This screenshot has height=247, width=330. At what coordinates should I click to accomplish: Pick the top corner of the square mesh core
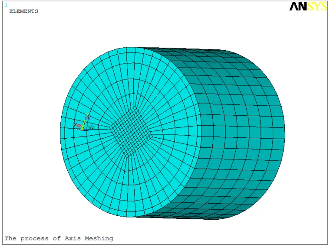135,107
